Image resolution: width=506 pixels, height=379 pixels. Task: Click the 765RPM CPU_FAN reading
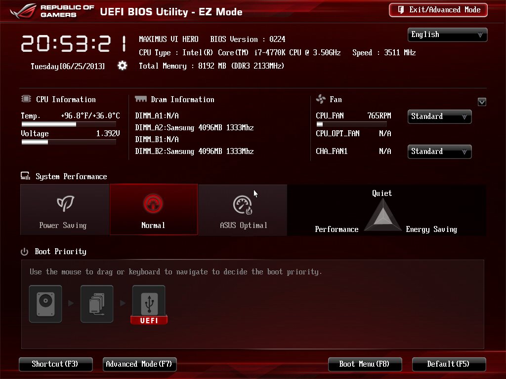[x=379, y=115]
